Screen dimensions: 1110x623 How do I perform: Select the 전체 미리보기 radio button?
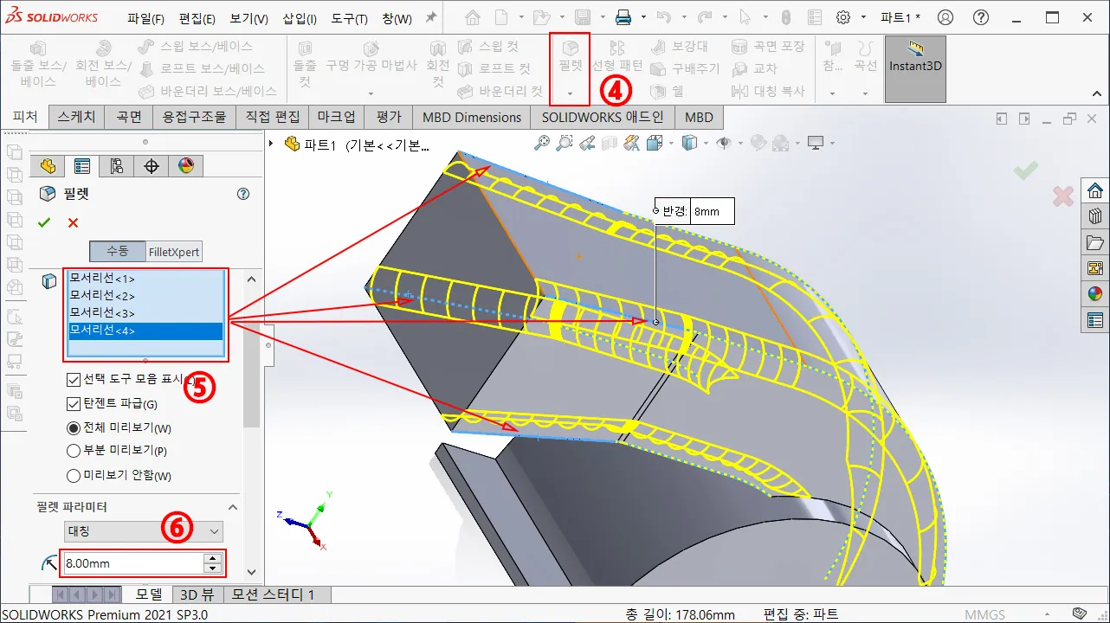(74, 427)
